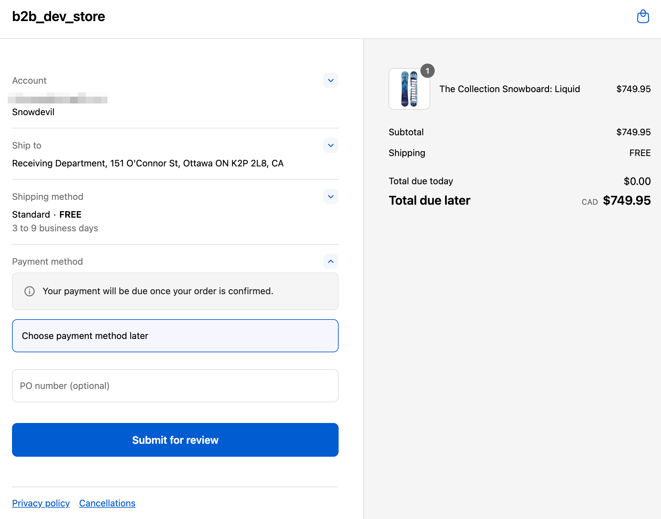Viewport: 661px width, 519px height.
Task: Select Choose payment method later option
Action: pyautogui.click(x=175, y=336)
